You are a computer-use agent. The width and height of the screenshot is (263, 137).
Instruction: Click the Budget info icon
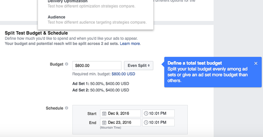pyautogui.click(x=67, y=64)
